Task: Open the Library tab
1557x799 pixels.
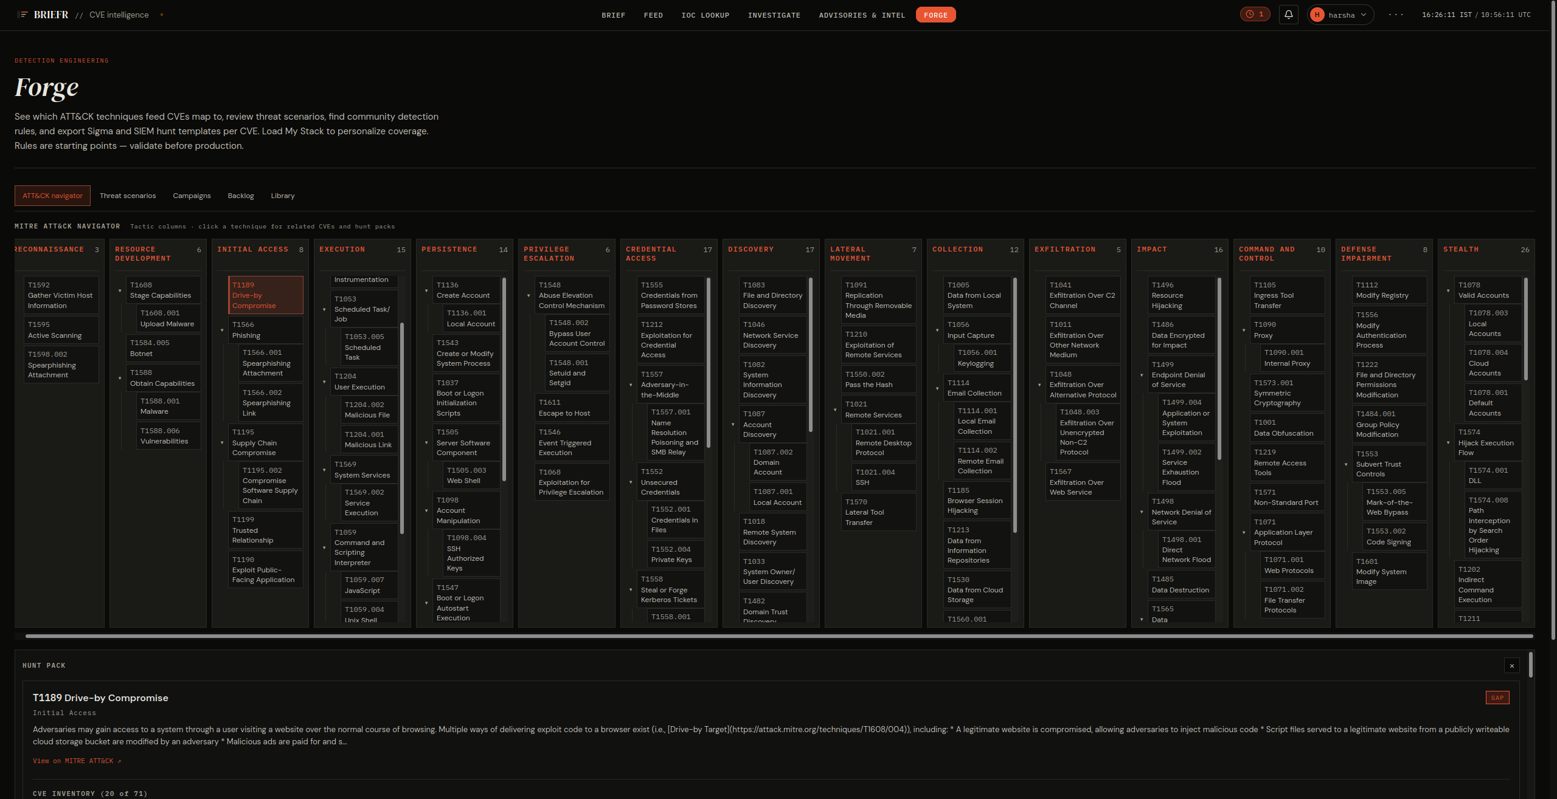Action: point(283,196)
